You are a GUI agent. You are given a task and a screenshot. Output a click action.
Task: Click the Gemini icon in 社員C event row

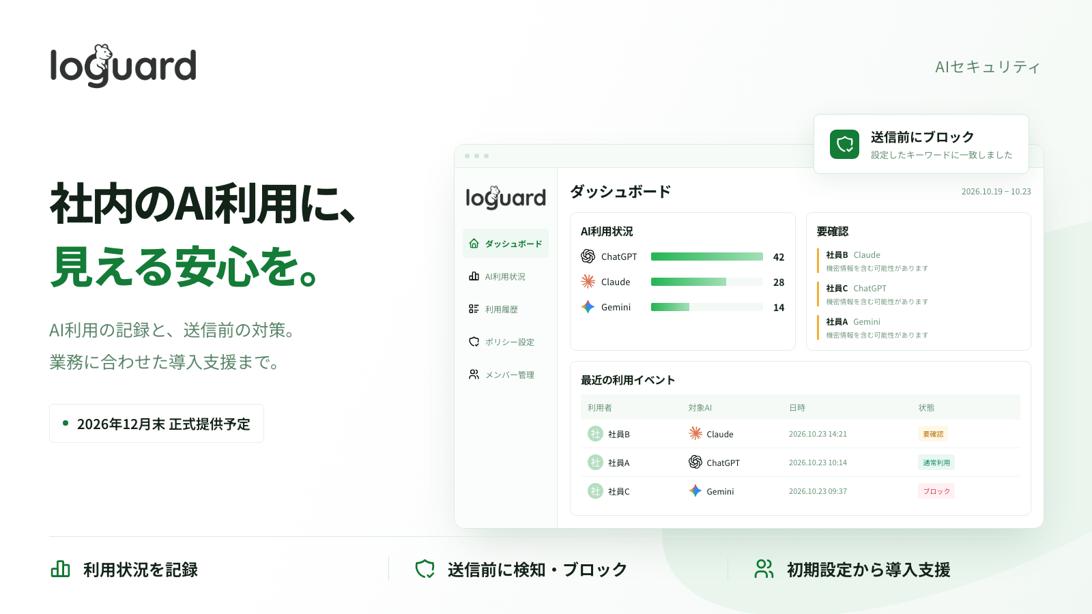695,491
